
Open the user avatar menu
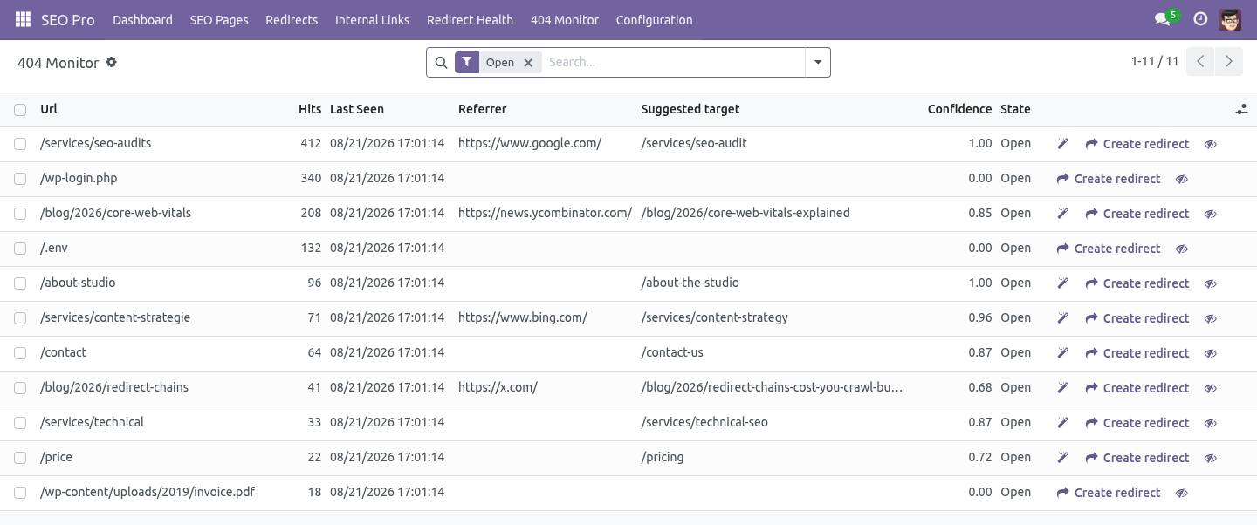pyautogui.click(x=1230, y=19)
